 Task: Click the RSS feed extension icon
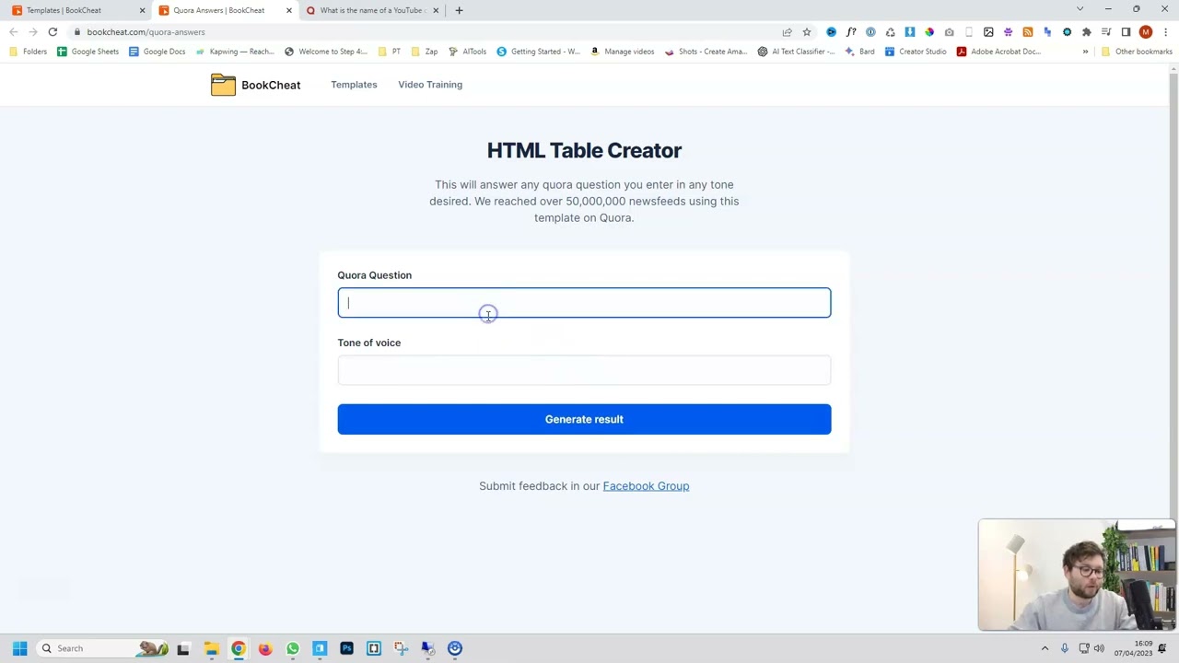click(x=1028, y=32)
